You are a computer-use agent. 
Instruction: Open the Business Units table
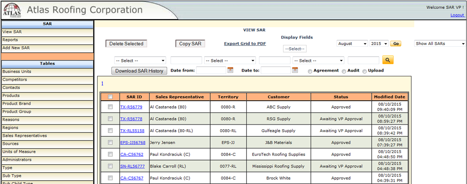click(x=48, y=72)
